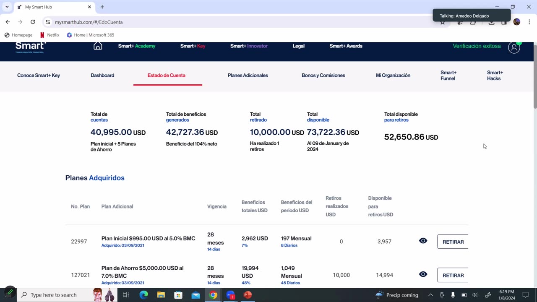Open the Smart+ Innovator menu

249,46
